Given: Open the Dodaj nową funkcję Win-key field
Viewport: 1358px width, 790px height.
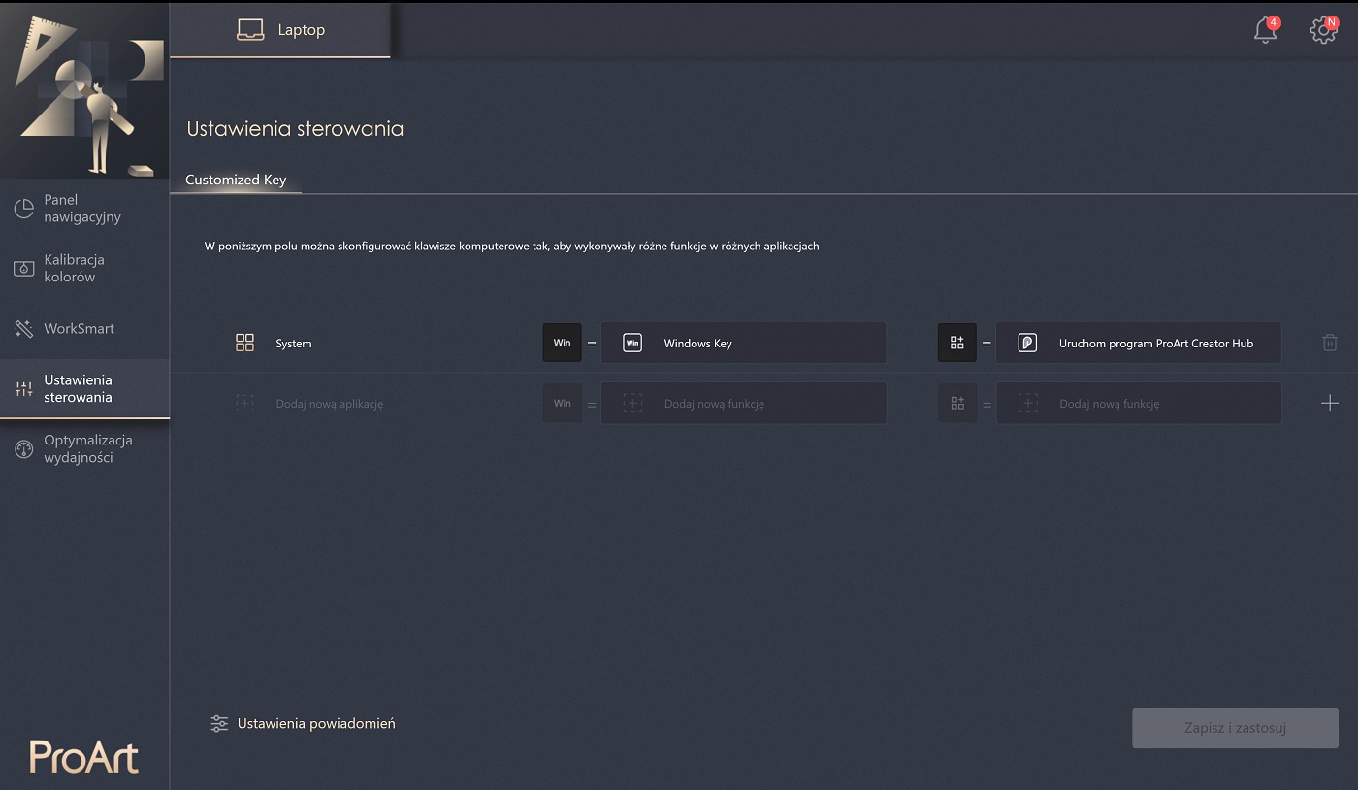Looking at the screenshot, I should [x=743, y=403].
